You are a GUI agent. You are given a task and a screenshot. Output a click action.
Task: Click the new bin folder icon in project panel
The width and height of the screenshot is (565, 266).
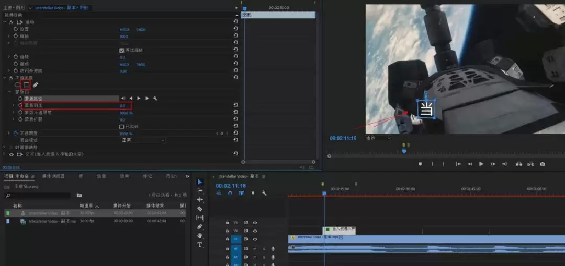80,195
